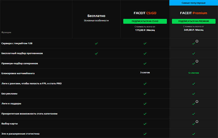This screenshot has height=138, width=218.
Task: Click the 'FACEIT CS:GO' plan title
Action: pyautogui.click(x=145, y=13)
